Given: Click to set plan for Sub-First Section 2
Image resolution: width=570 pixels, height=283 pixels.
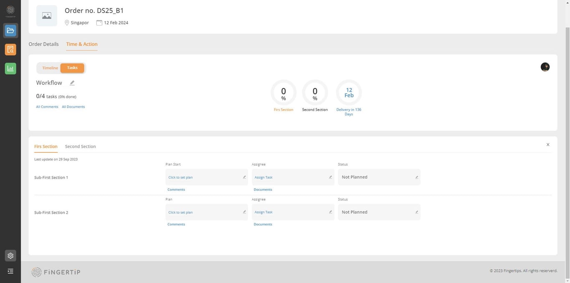Looking at the screenshot, I should pyautogui.click(x=181, y=212).
